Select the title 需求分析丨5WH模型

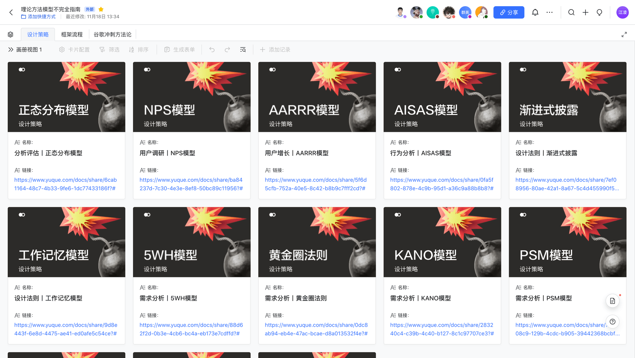click(x=168, y=298)
